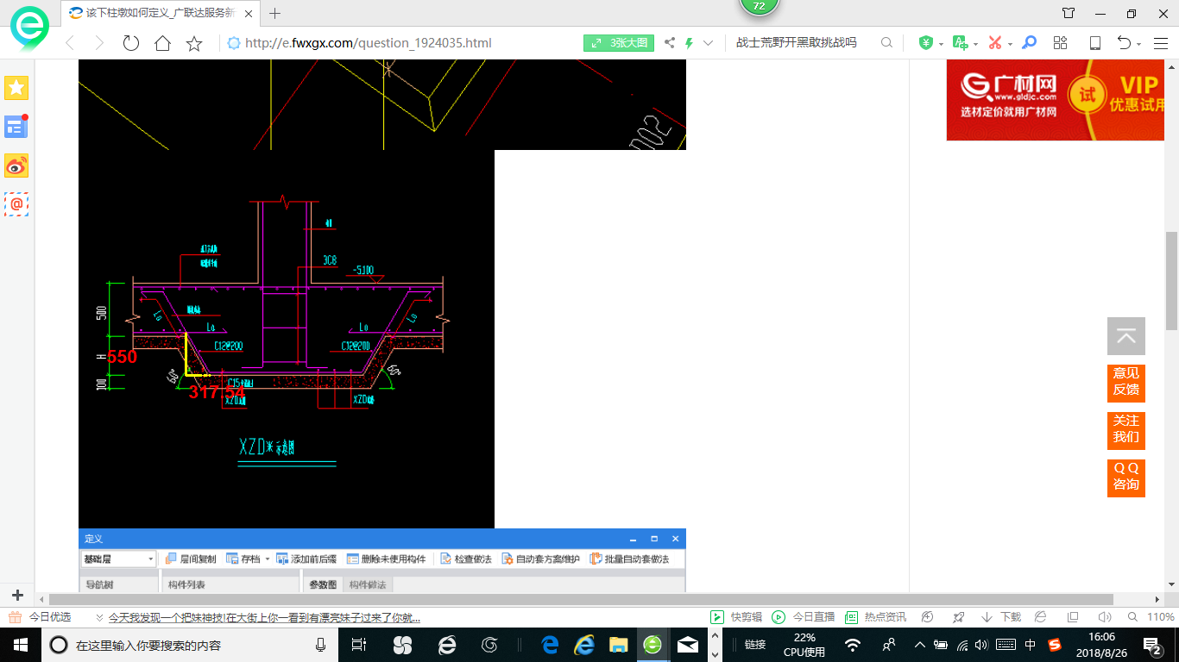The height and width of the screenshot is (662, 1179).
Task: Click the taskbar search box
Action: [190, 645]
